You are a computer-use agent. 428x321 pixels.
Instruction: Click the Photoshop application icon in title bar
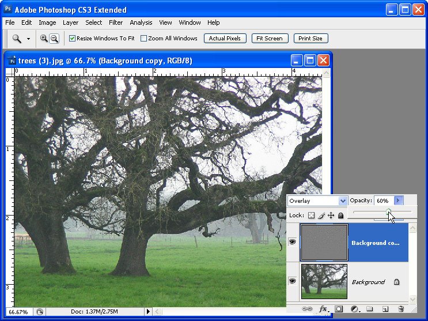[7, 9]
